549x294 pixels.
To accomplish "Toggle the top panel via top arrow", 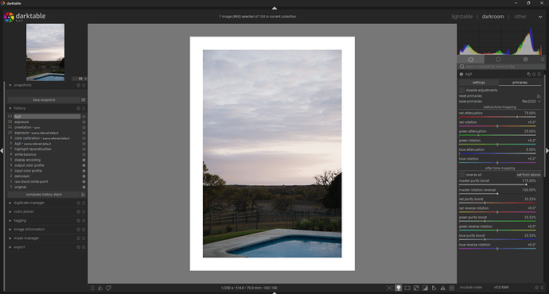I will tap(274, 8).
